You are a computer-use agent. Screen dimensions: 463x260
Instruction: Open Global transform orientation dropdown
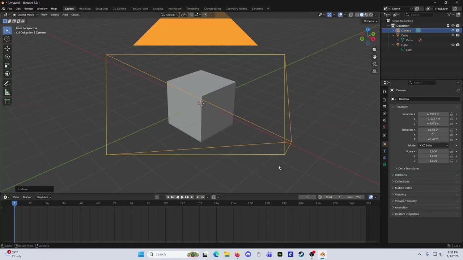click(170, 15)
